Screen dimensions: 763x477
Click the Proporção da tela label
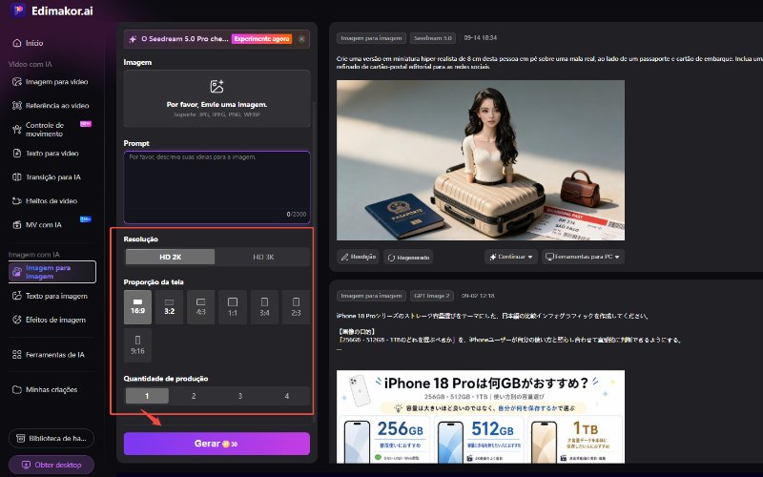[x=154, y=281]
